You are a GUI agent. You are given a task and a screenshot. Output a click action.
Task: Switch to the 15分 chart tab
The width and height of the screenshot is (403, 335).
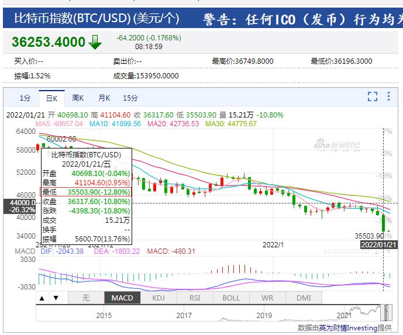130,98
